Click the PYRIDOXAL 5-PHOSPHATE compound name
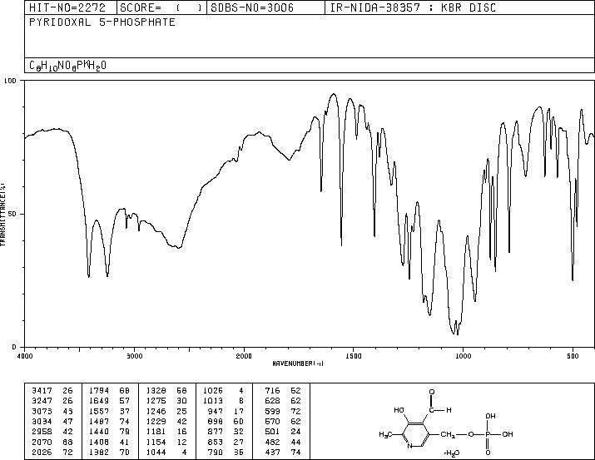Image resolution: width=595 pixels, height=460 pixels. (102, 22)
